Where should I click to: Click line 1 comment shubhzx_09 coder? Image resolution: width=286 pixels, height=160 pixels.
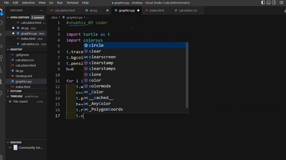point(87,23)
